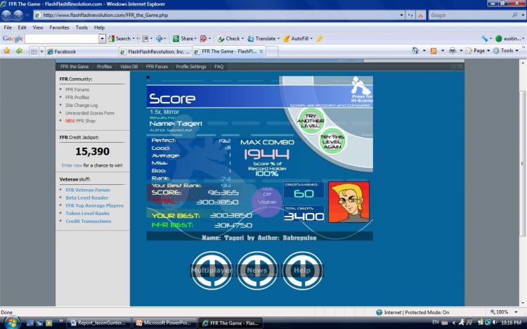The height and width of the screenshot is (329, 527).
Task: Open the Unrecorded Scores Form link
Action: [90, 113]
